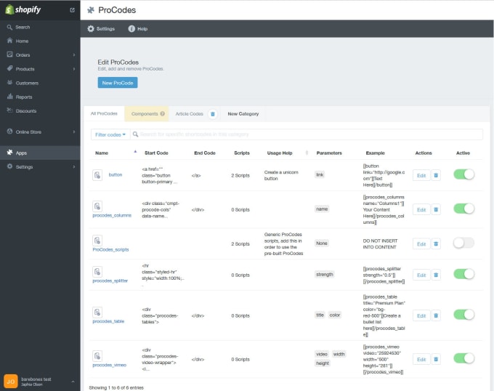The height and width of the screenshot is (391, 494).
Task: Open the procodes_vimeo name link
Action: click(109, 365)
